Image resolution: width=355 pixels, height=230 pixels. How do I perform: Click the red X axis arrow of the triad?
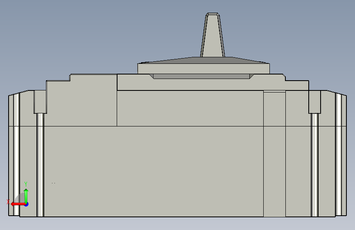(18, 204)
